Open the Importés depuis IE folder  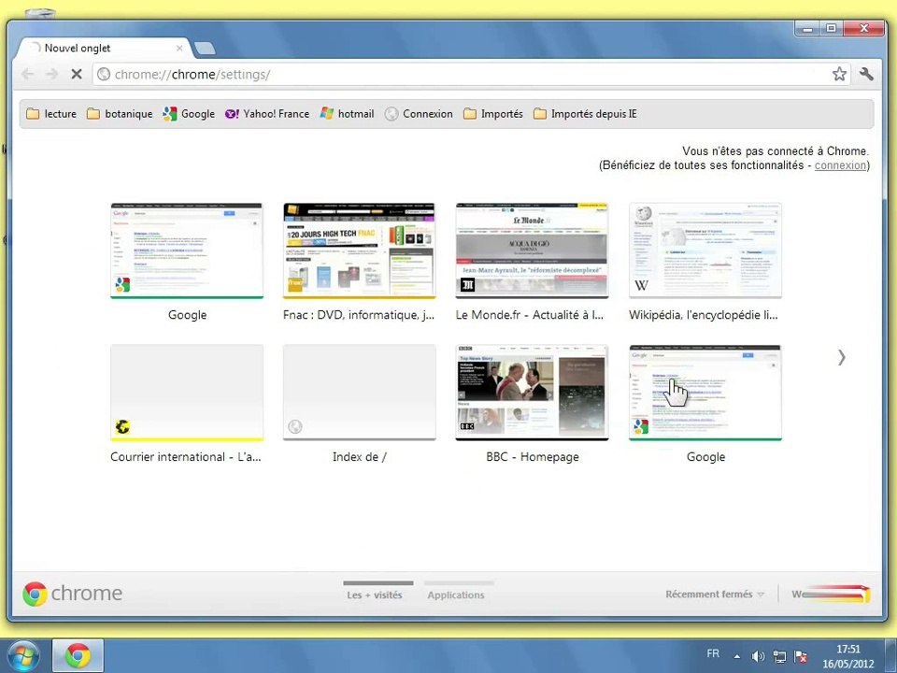585,114
